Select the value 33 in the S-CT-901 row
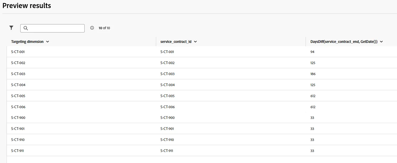 click(x=312, y=129)
